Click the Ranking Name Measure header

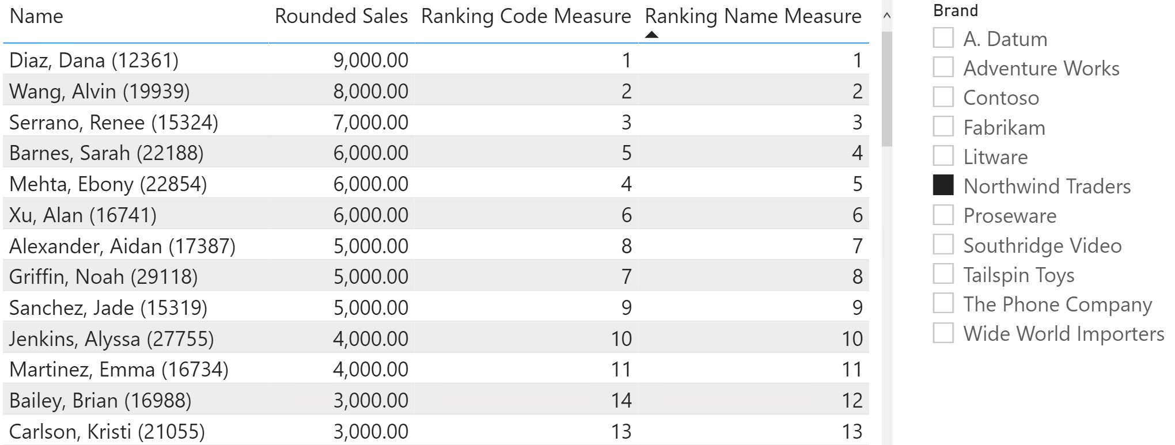[753, 16]
